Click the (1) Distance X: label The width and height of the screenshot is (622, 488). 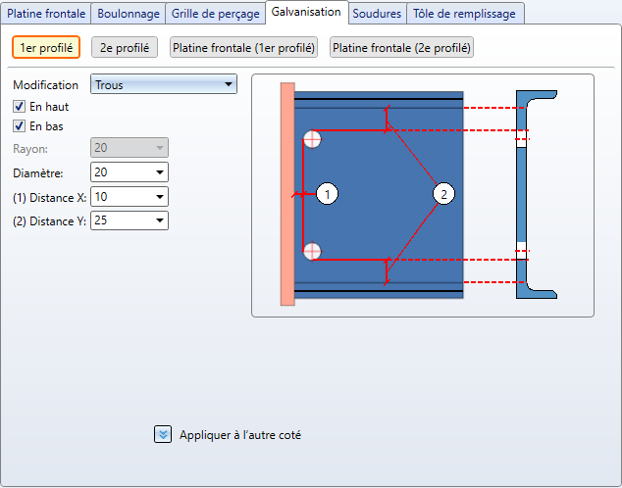pos(50,198)
